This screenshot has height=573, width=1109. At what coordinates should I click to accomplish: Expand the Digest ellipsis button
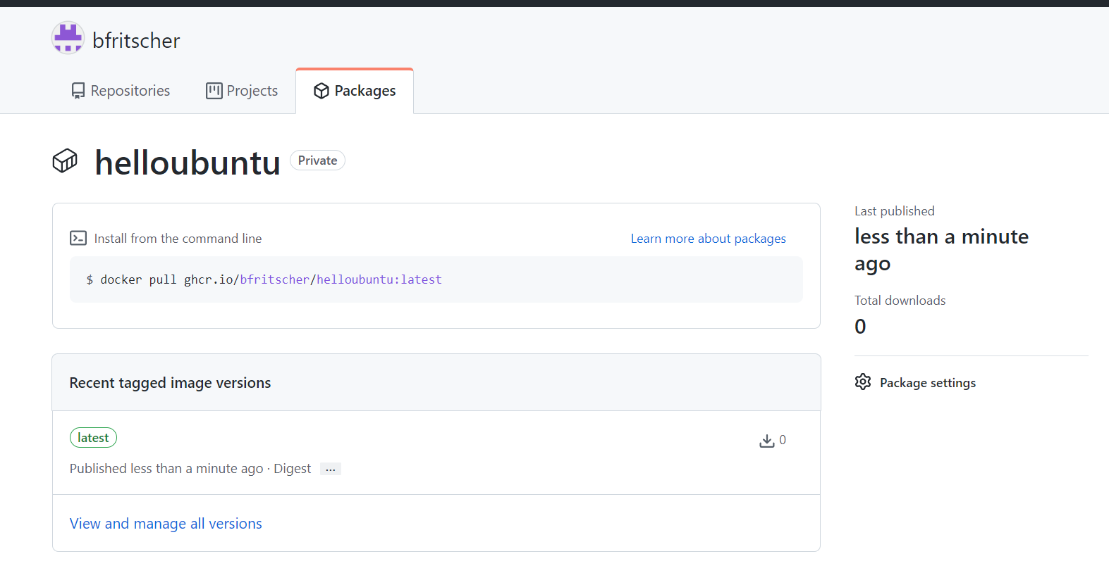(x=330, y=470)
